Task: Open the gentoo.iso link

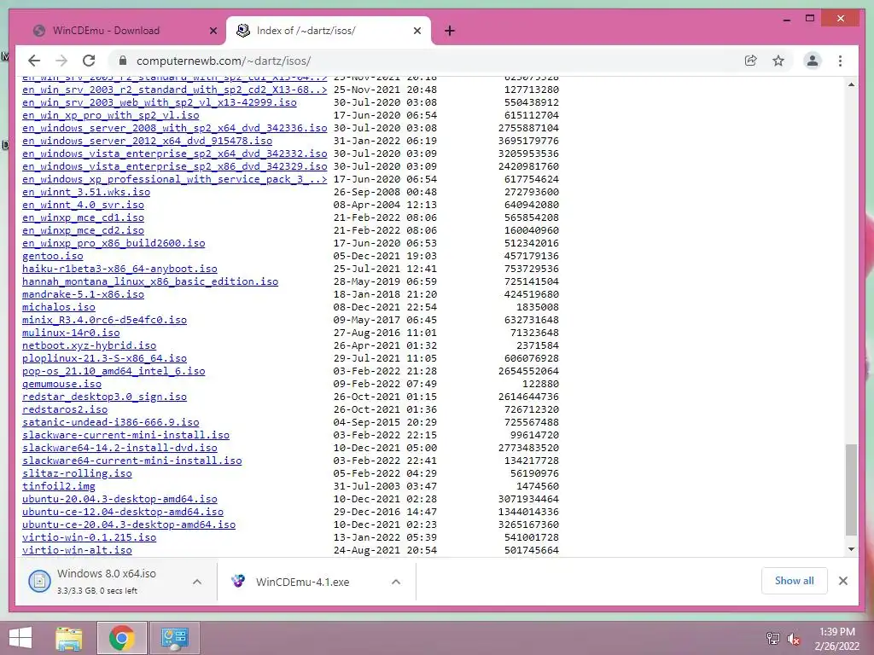Action: pyautogui.click(x=52, y=256)
